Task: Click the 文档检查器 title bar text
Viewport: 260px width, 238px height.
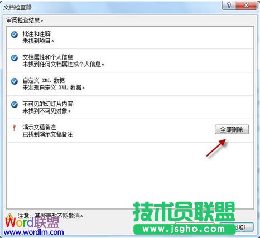Action: [18, 7]
